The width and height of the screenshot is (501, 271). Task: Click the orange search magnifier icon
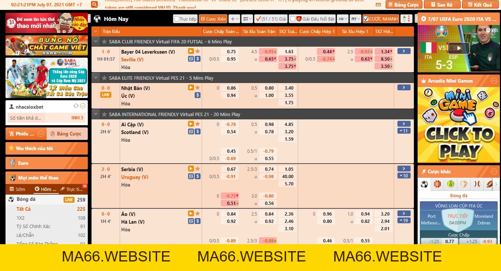click(94, 4)
